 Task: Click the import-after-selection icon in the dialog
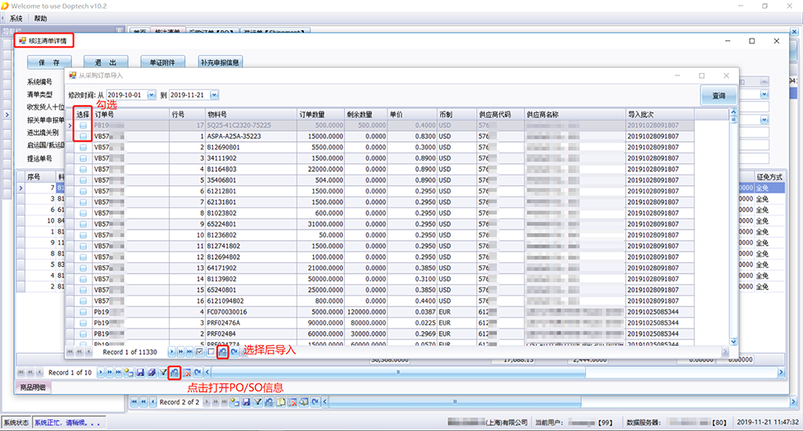pos(222,352)
